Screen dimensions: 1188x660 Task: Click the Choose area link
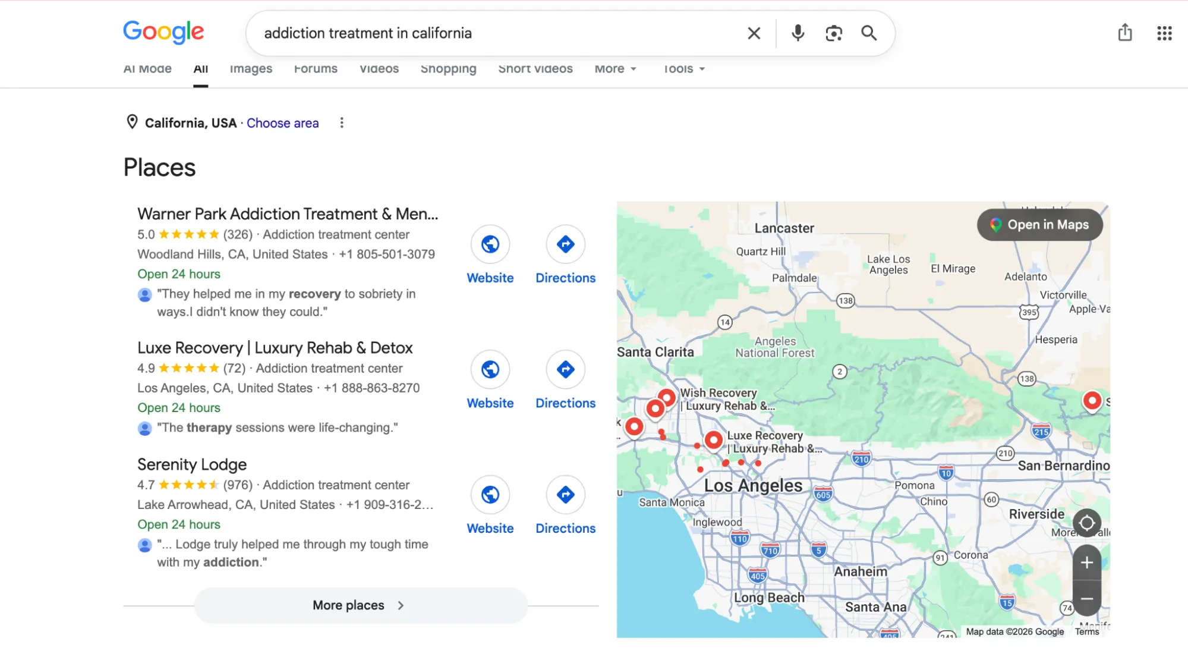coord(282,123)
